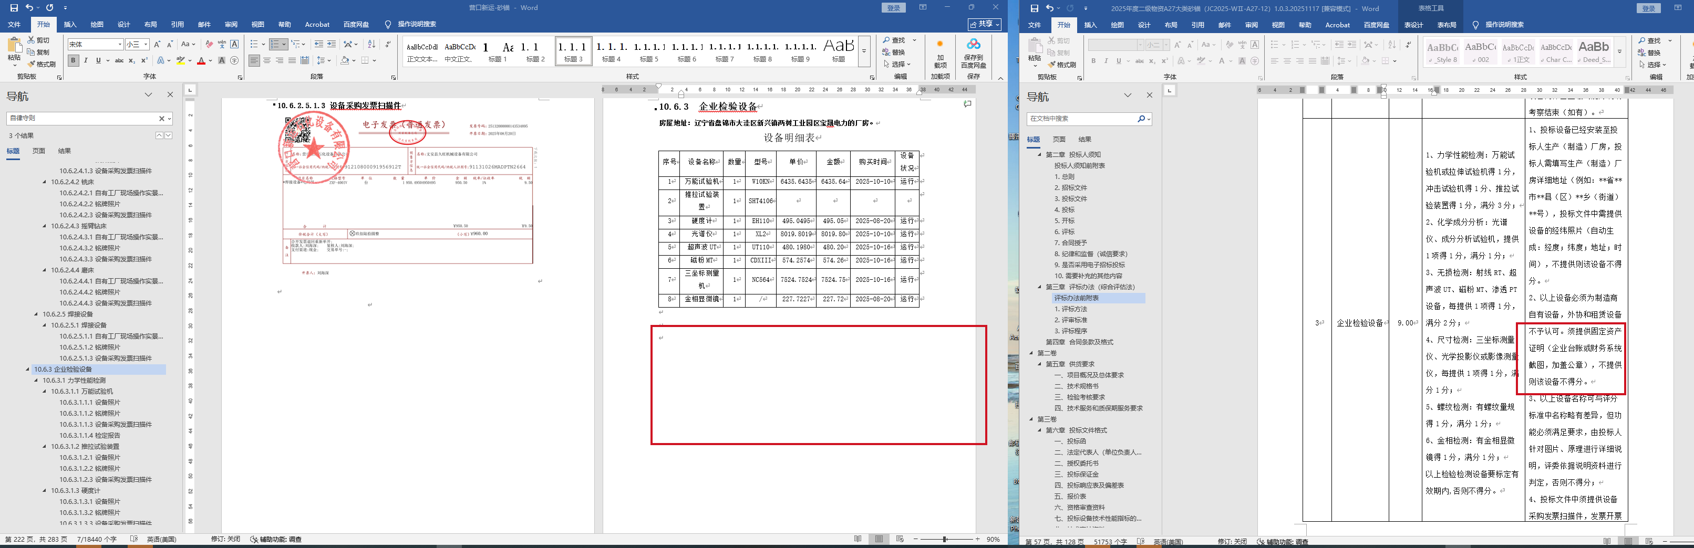1694x548 pixels.
Task: Select 10.6.2.5 焊接设备 in left navigation
Action: [68, 314]
